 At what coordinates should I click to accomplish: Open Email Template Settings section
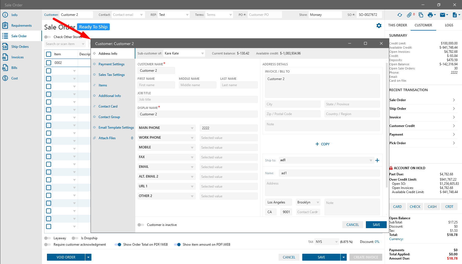[x=116, y=128]
